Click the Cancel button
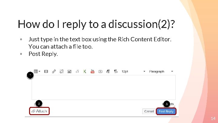This screenshot has width=218, height=123. [x=149, y=111]
